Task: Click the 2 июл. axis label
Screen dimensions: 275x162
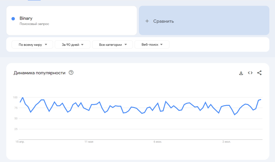Action: click(x=226, y=142)
